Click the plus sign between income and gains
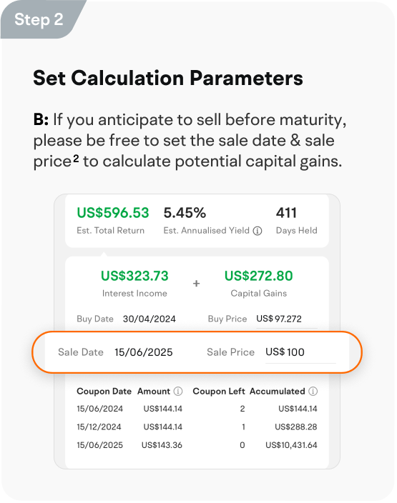 click(x=196, y=283)
